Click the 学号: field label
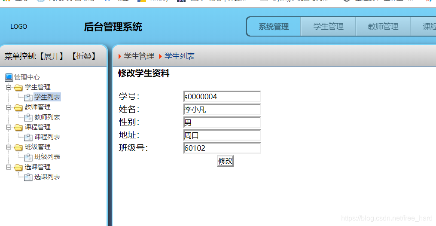 129,97
